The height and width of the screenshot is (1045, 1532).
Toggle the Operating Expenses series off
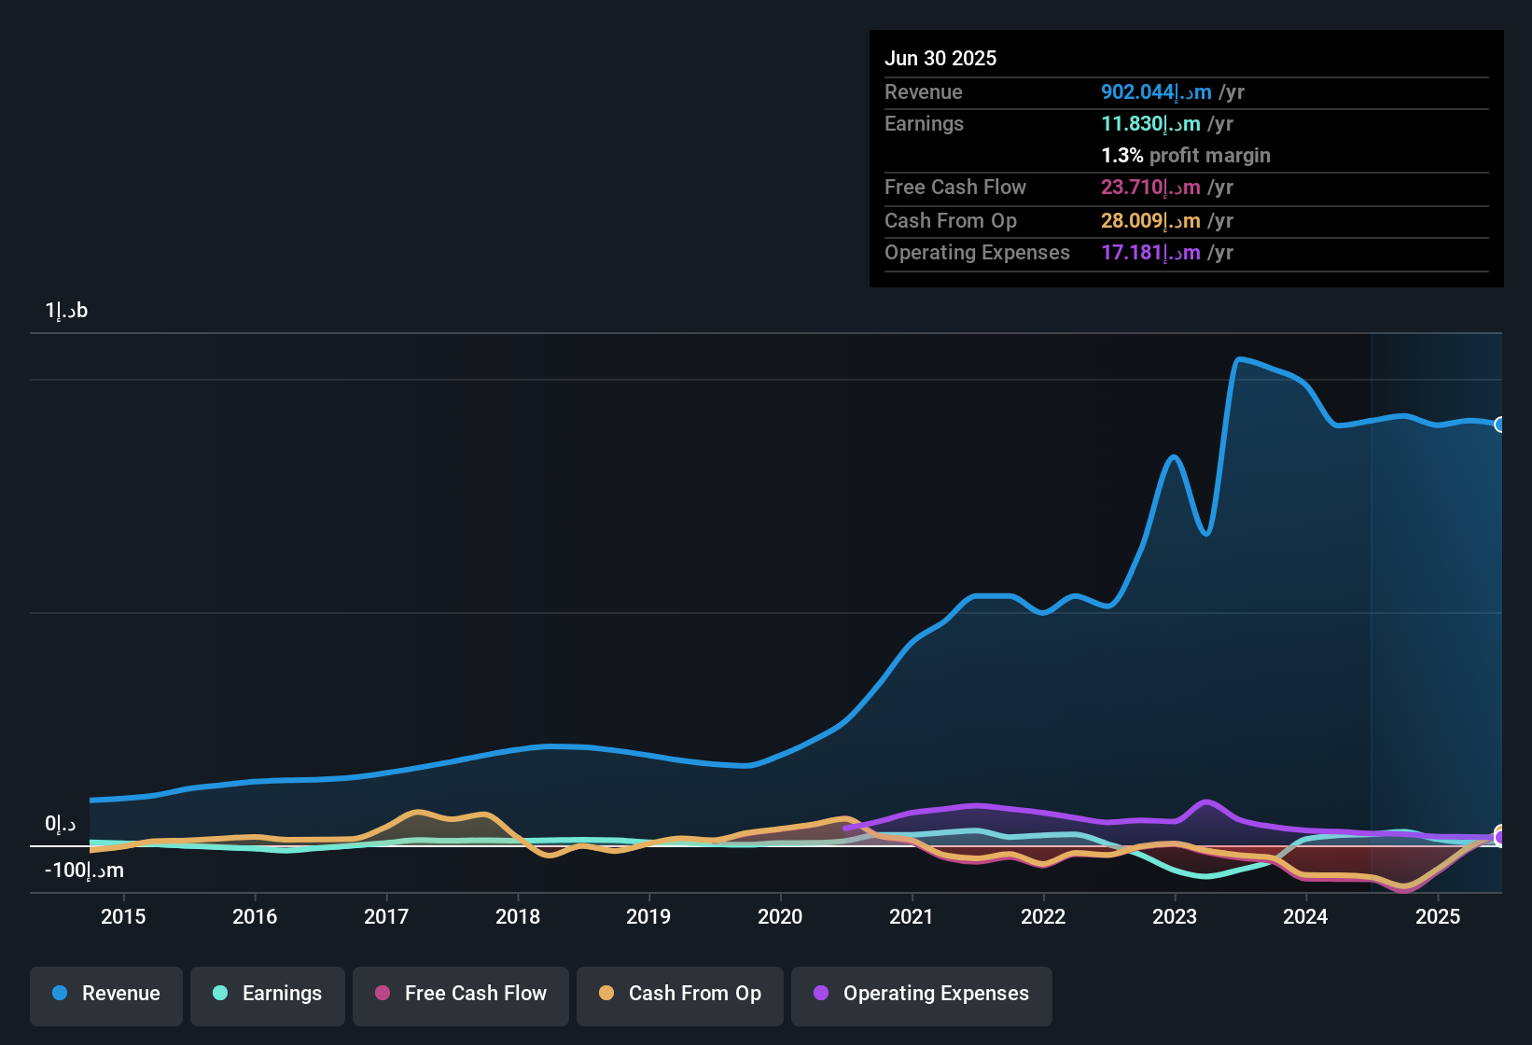(921, 994)
